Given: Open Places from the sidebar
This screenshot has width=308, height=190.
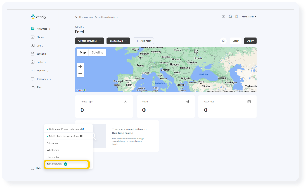Looking at the screenshot, I should click(40, 37).
